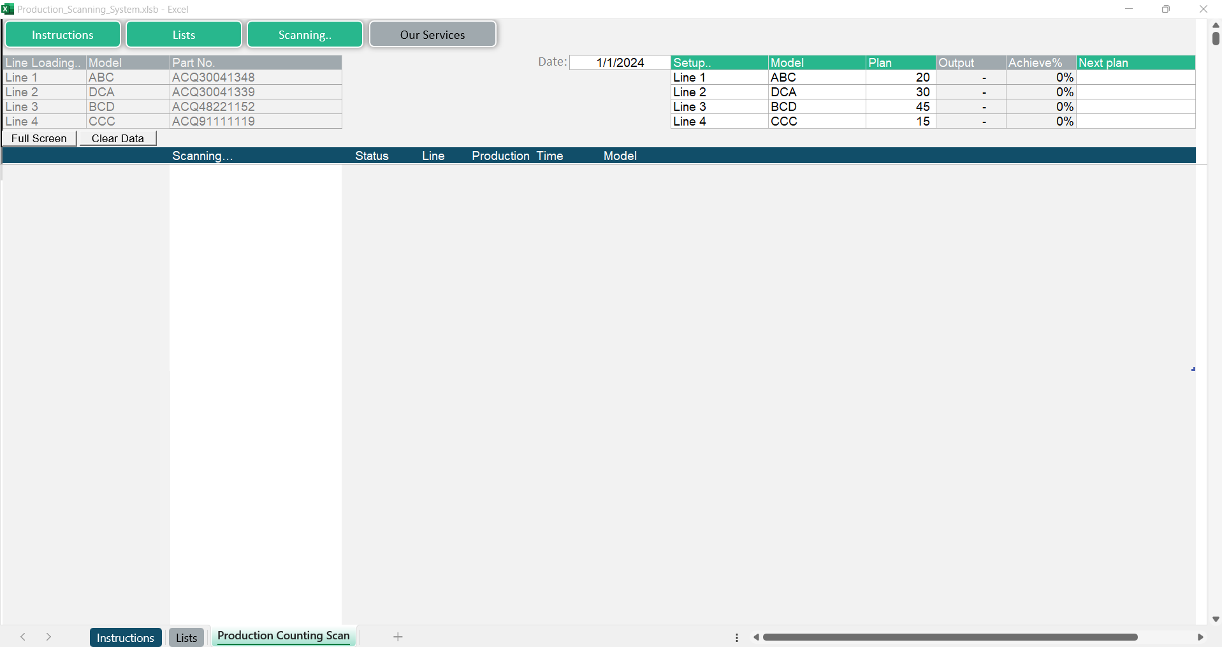Click the vertical scrollbar down arrow
The image size is (1222, 647).
1216,619
